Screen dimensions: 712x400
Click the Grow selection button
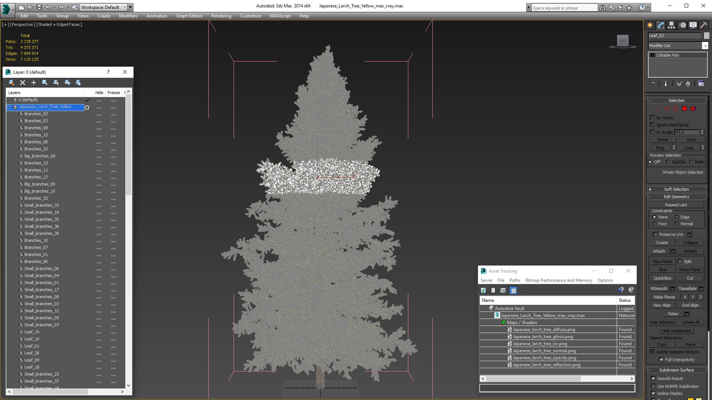tap(691, 140)
